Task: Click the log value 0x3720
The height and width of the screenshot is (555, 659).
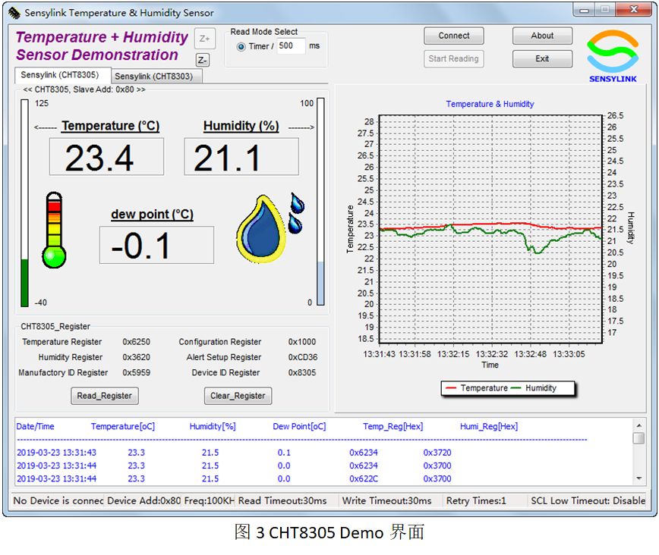Action: (437, 453)
